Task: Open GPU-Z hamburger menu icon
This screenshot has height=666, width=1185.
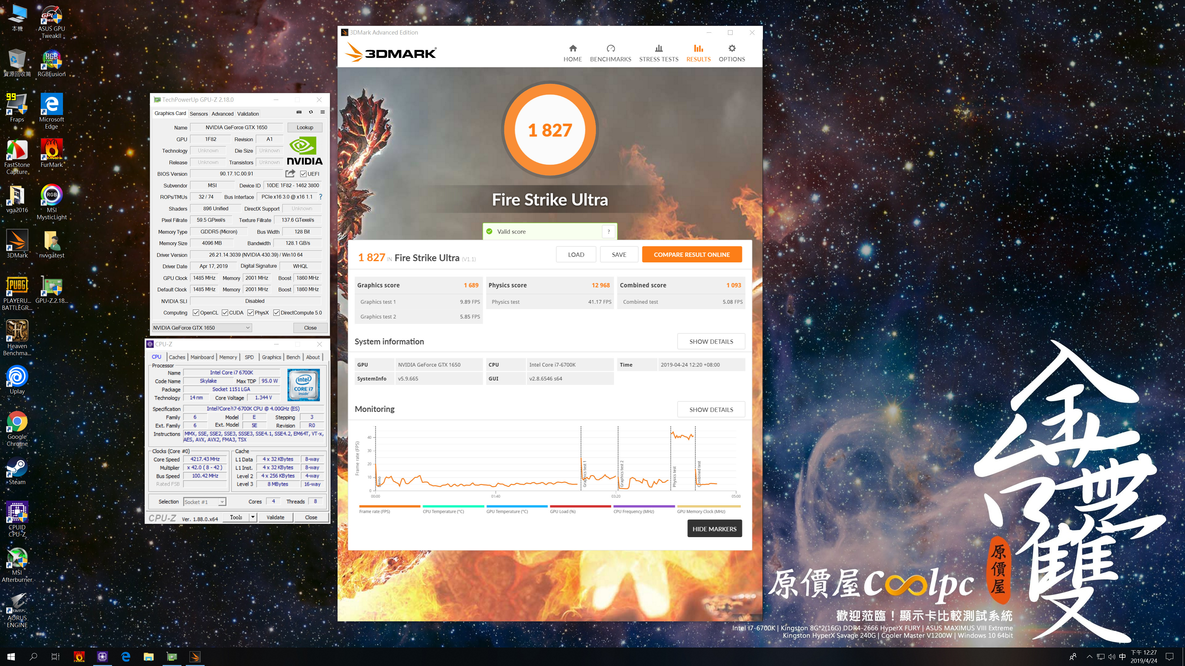Action: 322,112
